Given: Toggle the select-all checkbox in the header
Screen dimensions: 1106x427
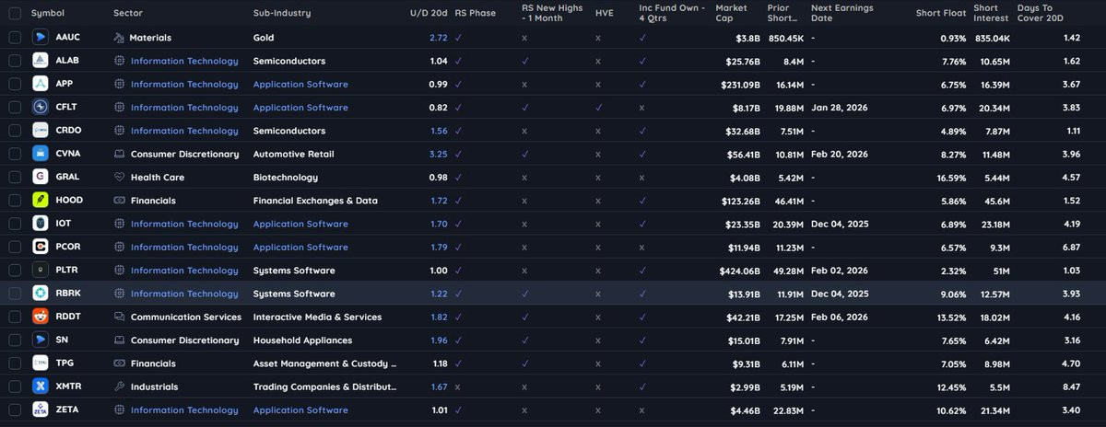Looking at the screenshot, I should coord(14,13).
